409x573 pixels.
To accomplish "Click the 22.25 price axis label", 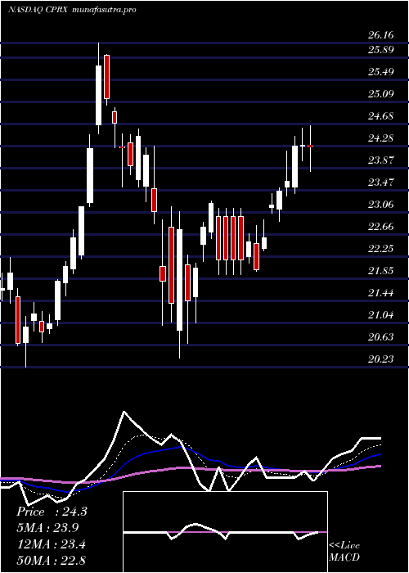I will (x=381, y=249).
